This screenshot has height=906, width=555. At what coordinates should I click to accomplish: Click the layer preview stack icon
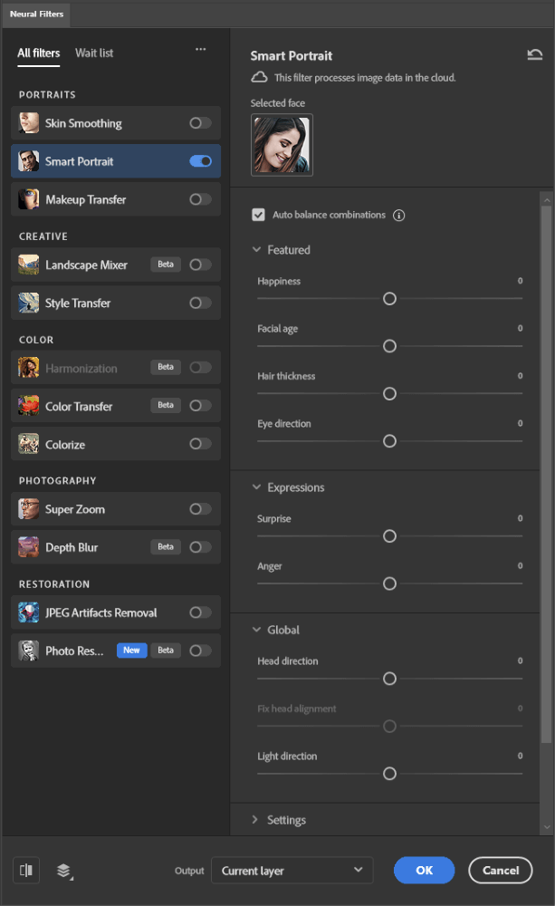click(63, 871)
